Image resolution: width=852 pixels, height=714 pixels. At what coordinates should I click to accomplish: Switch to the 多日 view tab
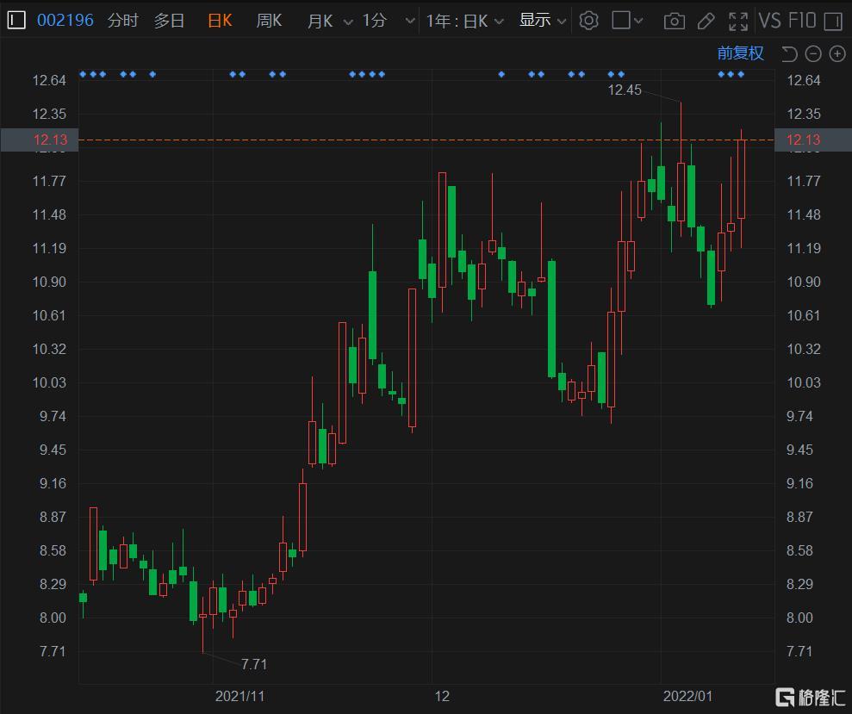coord(169,21)
